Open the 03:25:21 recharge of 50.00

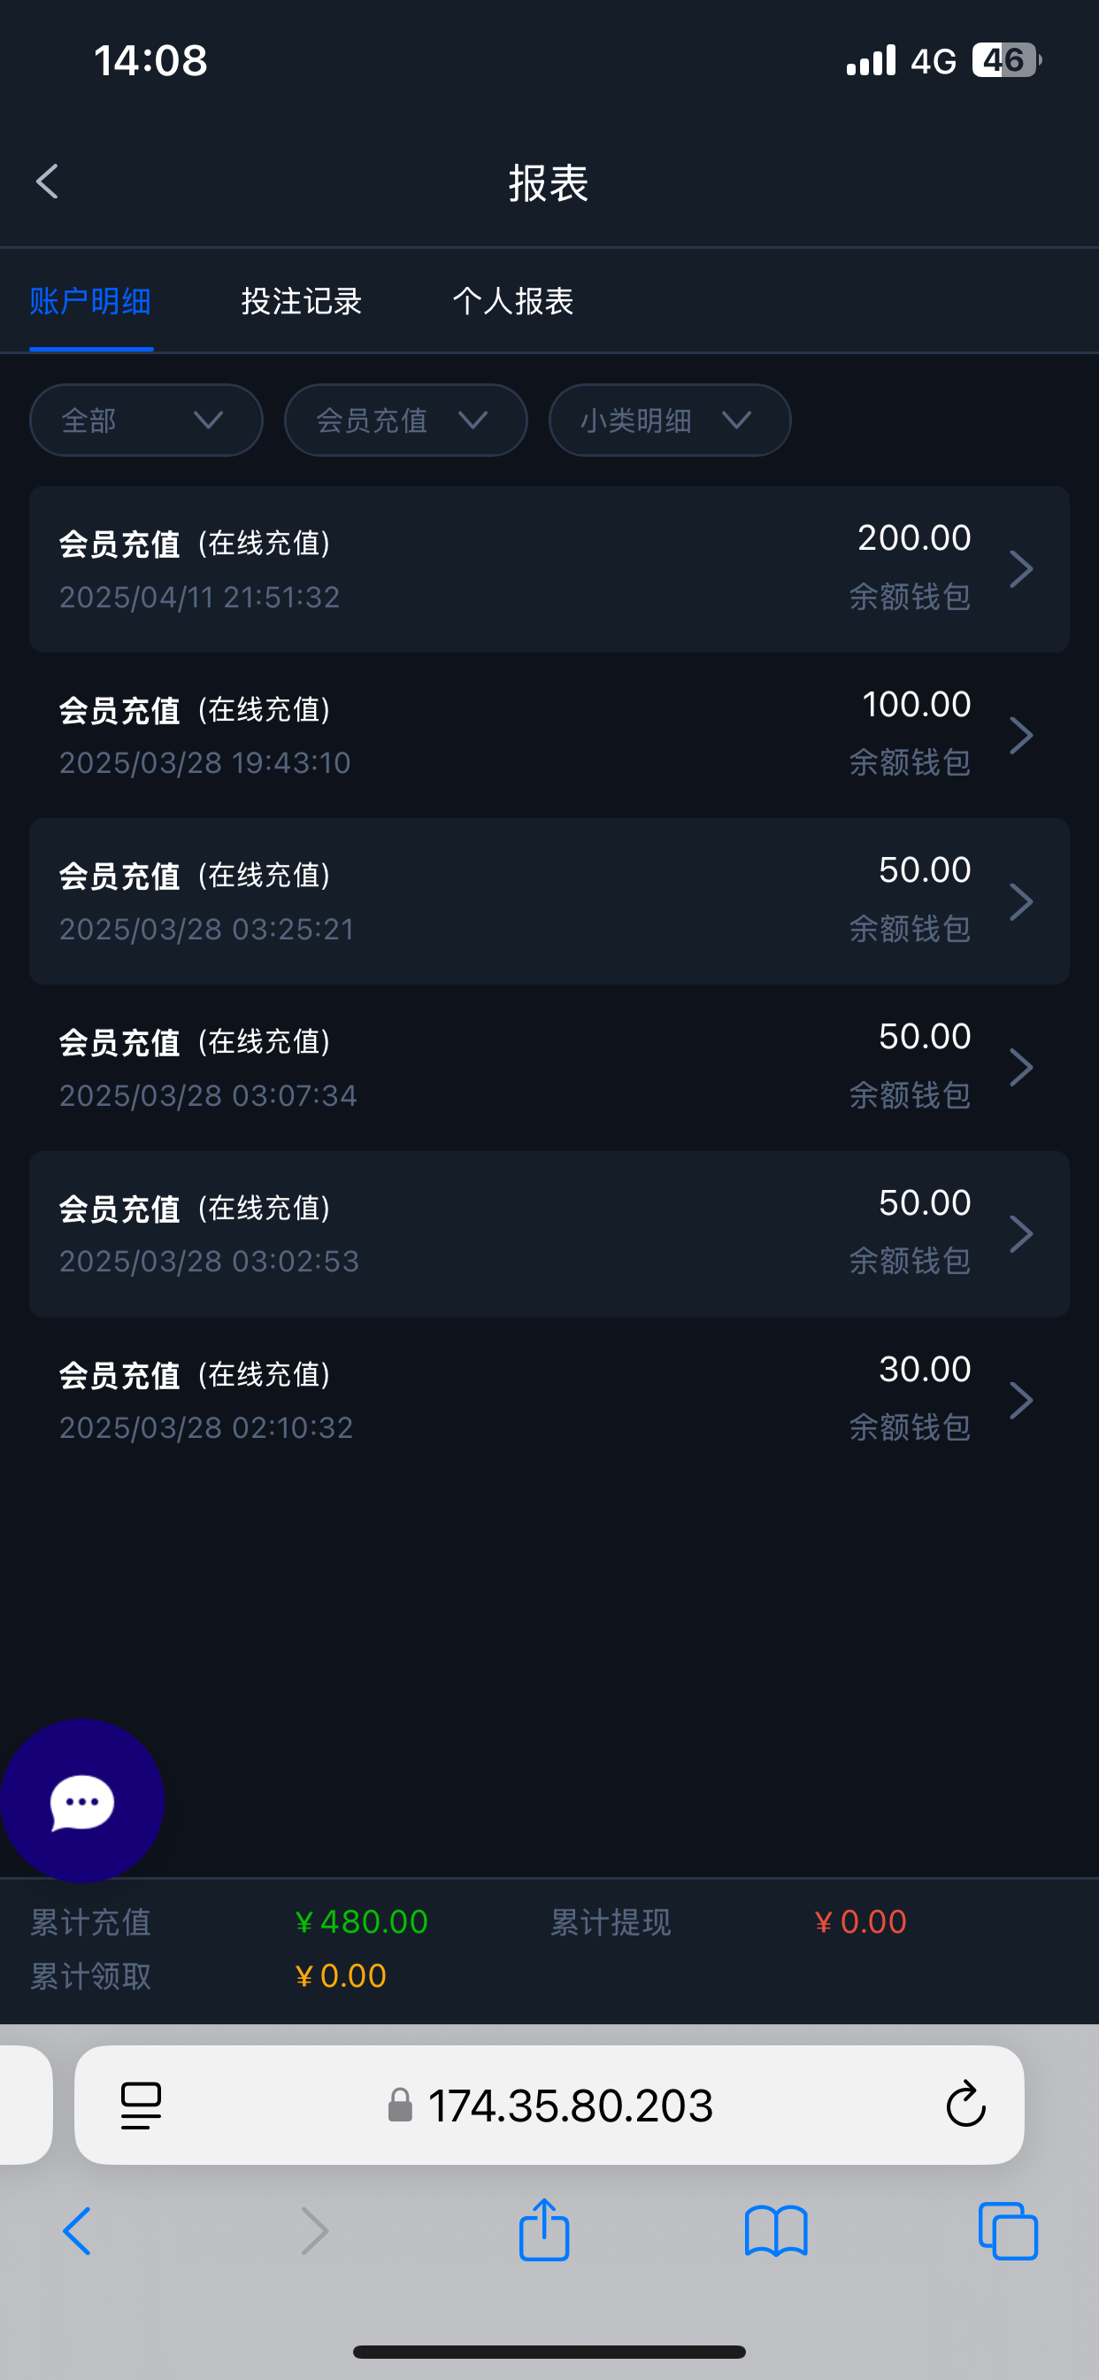pyautogui.click(x=549, y=900)
